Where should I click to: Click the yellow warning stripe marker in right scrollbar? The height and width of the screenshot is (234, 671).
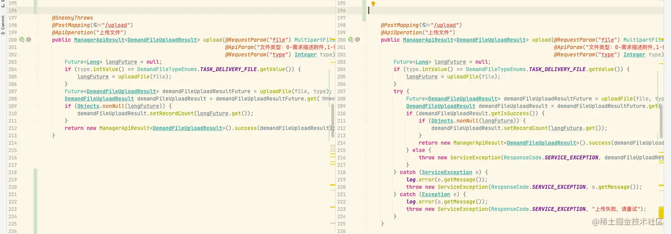tap(661, 214)
